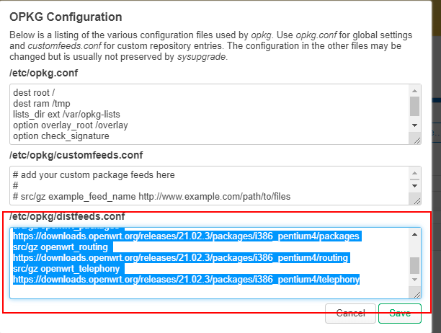Click the opkg.conf scrollbar up arrow
The width and height of the screenshot is (441, 333).
(x=414, y=91)
